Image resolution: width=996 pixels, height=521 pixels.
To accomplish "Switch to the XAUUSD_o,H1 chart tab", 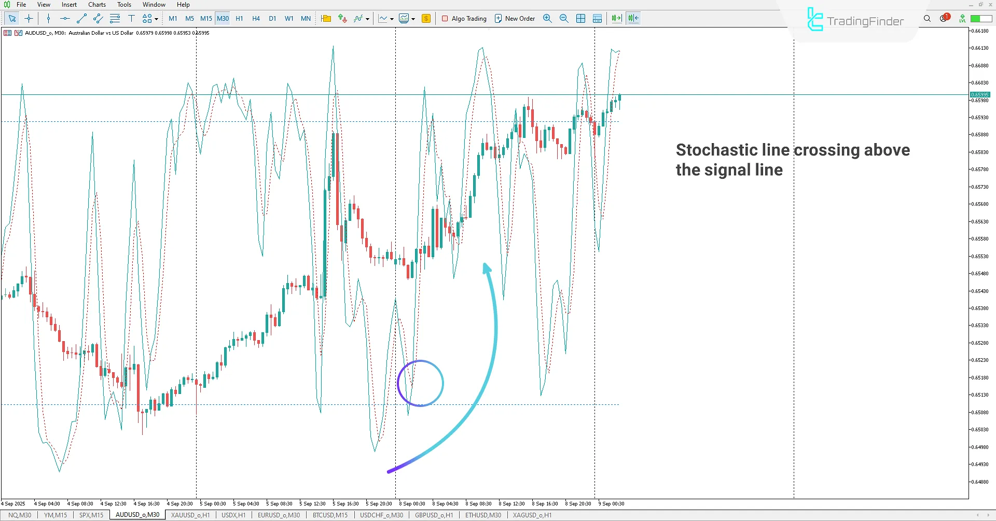I will (x=190, y=515).
